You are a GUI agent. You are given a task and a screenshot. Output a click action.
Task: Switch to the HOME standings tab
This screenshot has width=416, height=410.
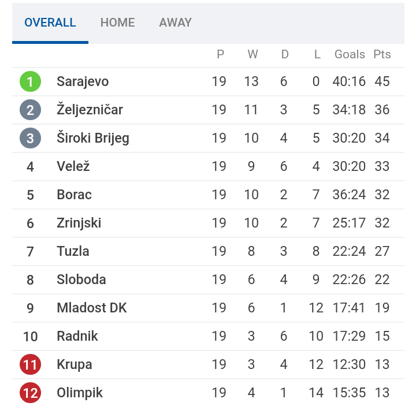(117, 23)
